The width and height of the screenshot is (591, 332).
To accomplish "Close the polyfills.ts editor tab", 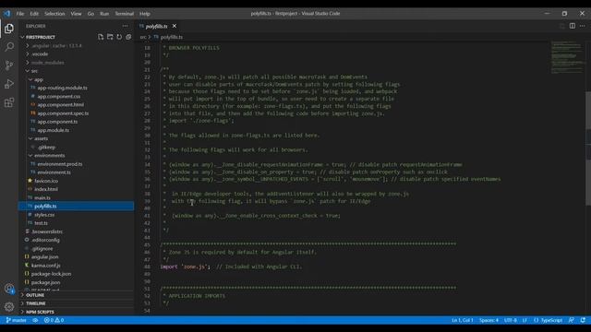I will 175,26.
